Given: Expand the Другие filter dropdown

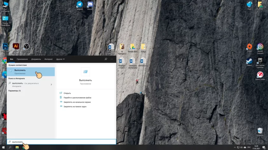Looking at the screenshot, I should pos(60,59).
